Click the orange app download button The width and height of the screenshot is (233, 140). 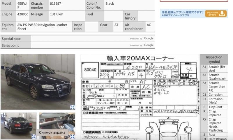[216, 14]
